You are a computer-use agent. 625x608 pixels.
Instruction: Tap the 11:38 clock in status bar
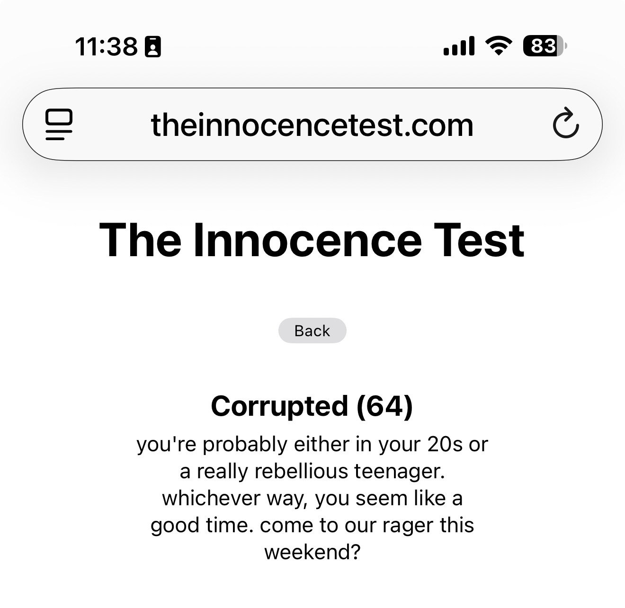(106, 47)
